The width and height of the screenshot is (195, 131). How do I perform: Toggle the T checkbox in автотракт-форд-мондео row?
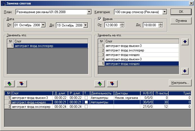coord(86,102)
